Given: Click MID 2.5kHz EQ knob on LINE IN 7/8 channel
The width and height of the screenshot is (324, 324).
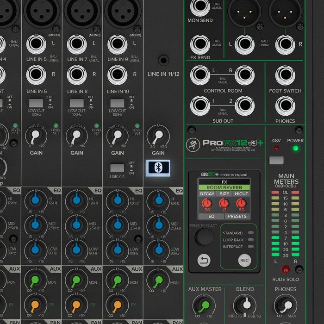Looking at the screenshot, I should coord(76,225).
